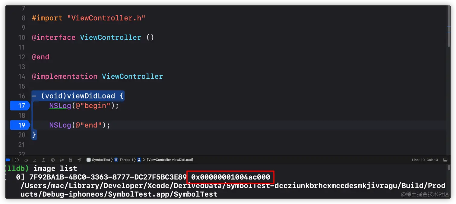456x204 pixels.
Task: Open Debug View Hierarchy
Action: pyautogui.click(x=53, y=160)
